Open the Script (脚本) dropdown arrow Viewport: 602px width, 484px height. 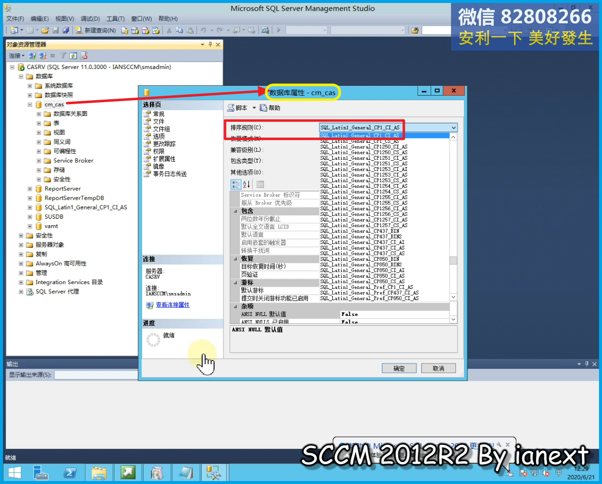coord(254,108)
